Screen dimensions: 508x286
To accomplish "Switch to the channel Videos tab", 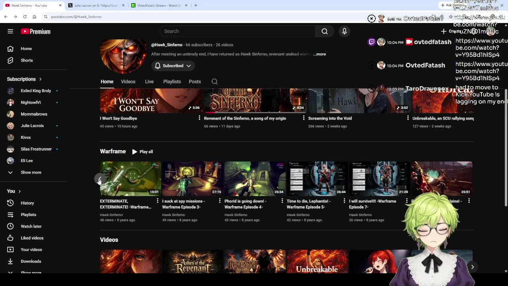I will click(x=128, y=81).
